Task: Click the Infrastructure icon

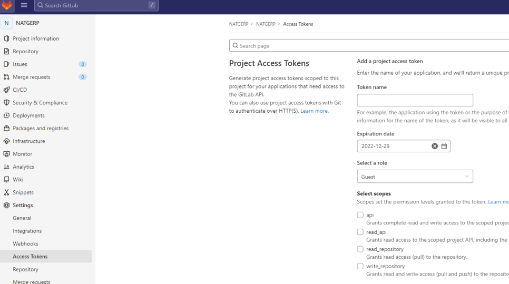Action: click(6, 141)
